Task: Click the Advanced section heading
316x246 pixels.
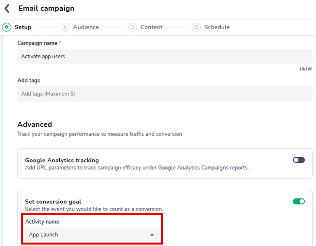Action: (35, 124)
